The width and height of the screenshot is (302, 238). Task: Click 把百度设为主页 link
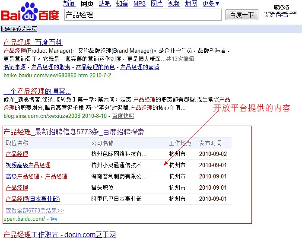[19, 29]
